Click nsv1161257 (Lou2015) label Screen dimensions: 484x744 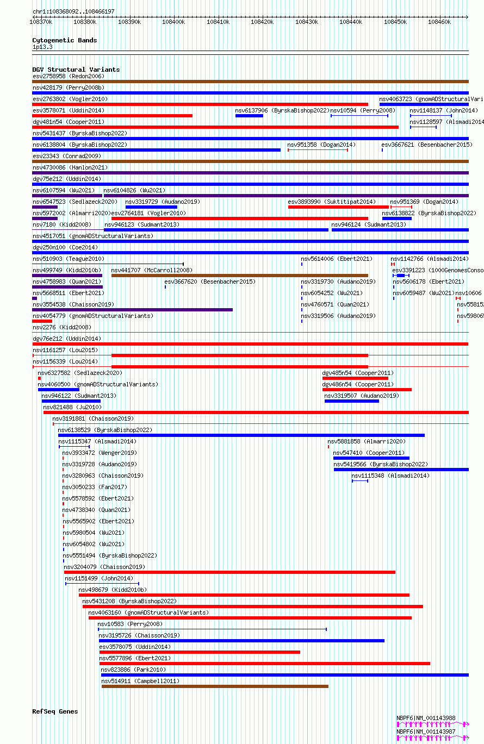pos(65,350)
